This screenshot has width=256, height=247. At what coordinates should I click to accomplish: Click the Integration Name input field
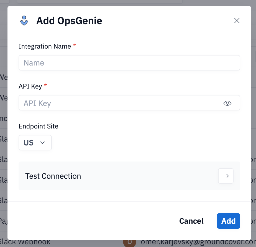point(129,63)
